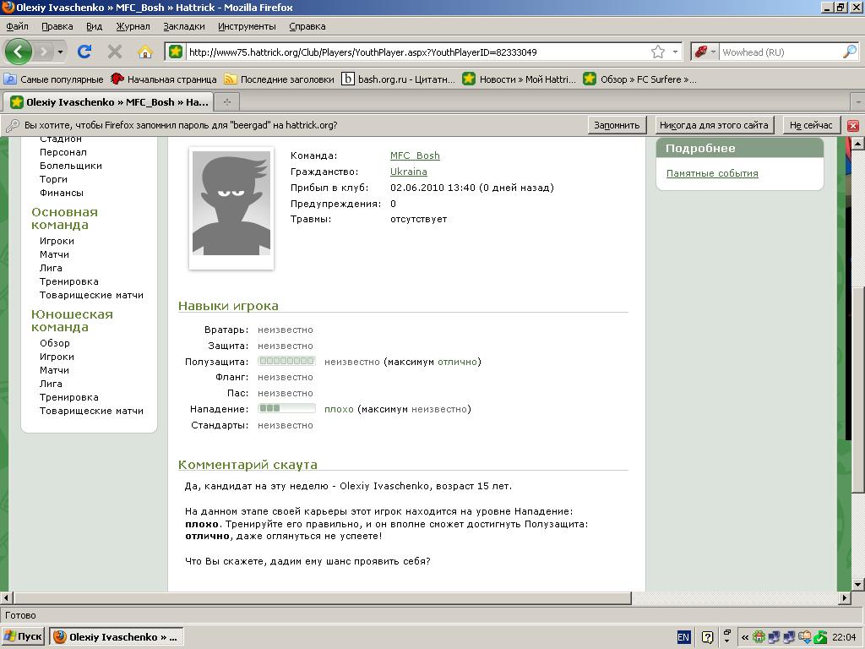Open the Правка menu

tap(57, 26)
